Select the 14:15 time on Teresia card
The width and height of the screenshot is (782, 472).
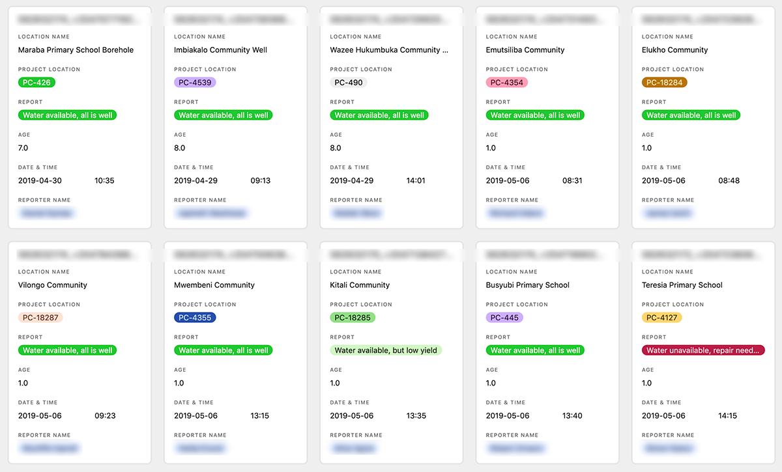[728, 415]
